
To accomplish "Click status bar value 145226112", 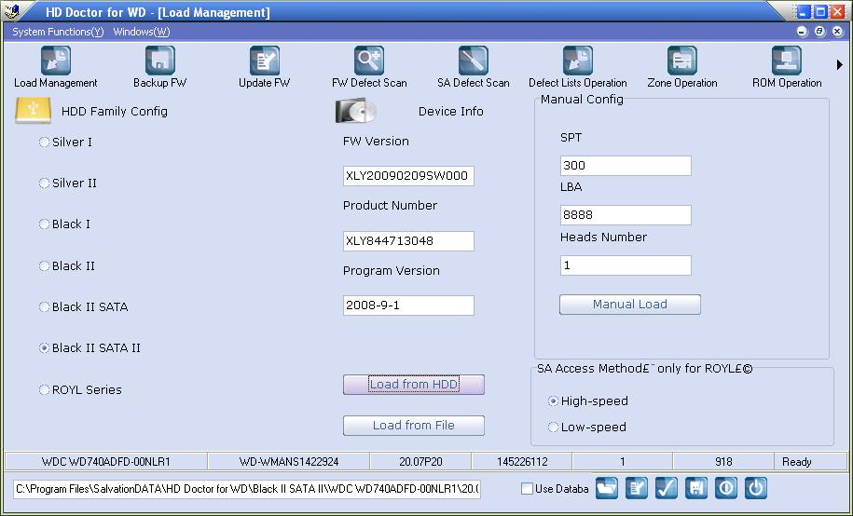I will click(x=522, y=462).
